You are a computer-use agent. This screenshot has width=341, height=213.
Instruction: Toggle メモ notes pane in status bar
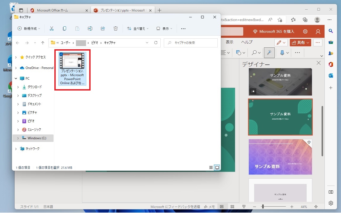(210, 207)
